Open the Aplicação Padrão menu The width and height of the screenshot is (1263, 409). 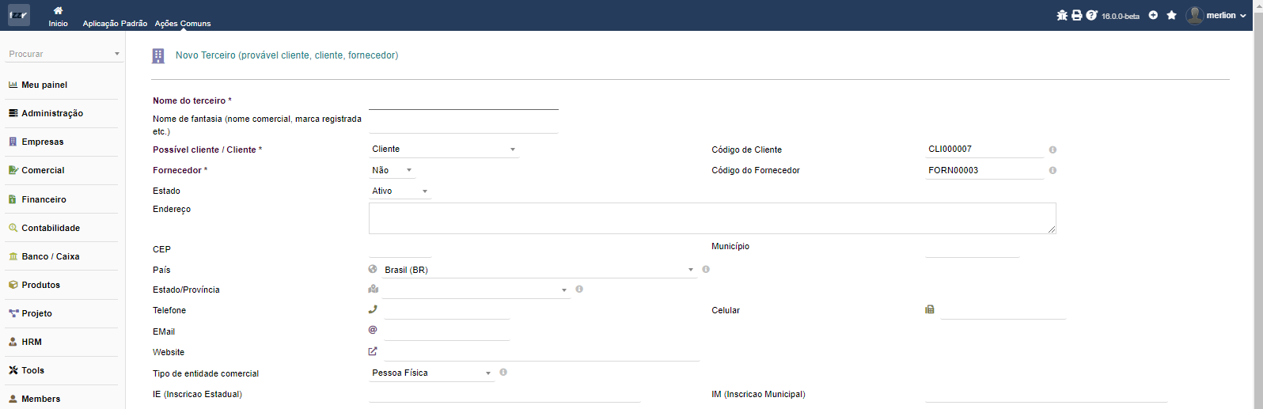pos(115,24)
